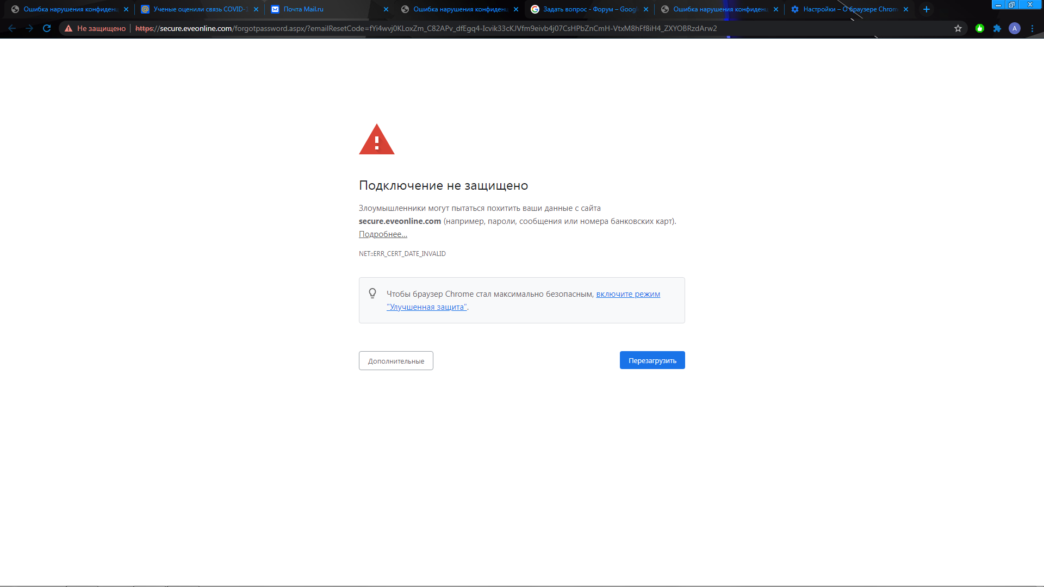This screenshot has width=1044, height=587.
Task: Open the Extensions puzzle icon
Action: (997, 28)
